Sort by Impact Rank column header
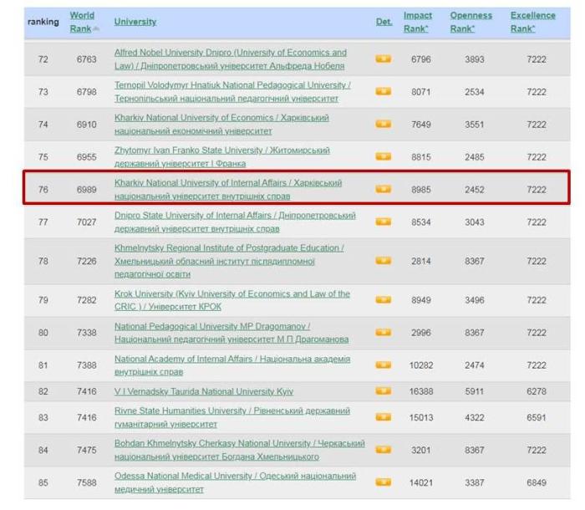Image resolution: width=585 pixels, height=510 pixels. 418,22
